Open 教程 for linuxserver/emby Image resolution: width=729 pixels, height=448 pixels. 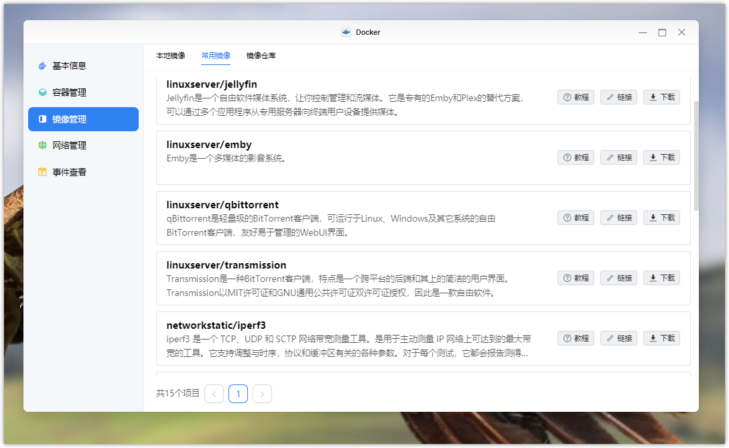576,157
